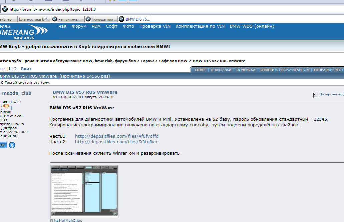Click the ОТВЕТ reply button
The height and width of the screenshot is (222, 344).
coord(201,70)
